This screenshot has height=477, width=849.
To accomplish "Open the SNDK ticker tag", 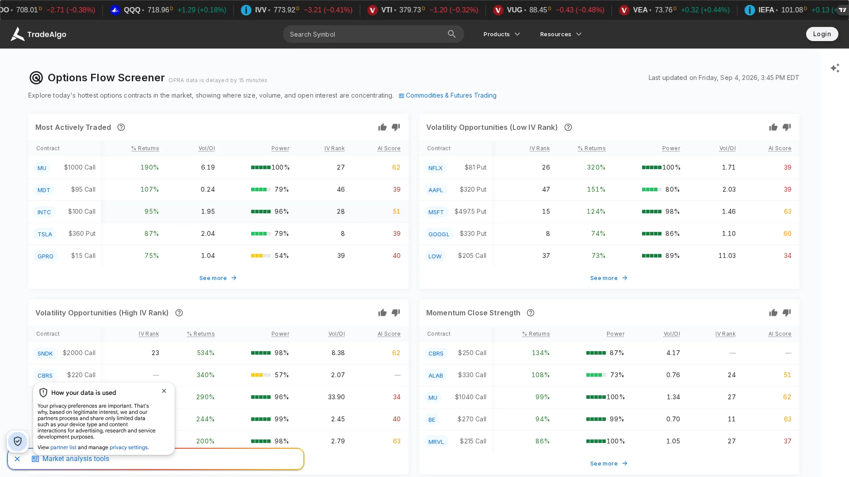I will coord(45,353).
